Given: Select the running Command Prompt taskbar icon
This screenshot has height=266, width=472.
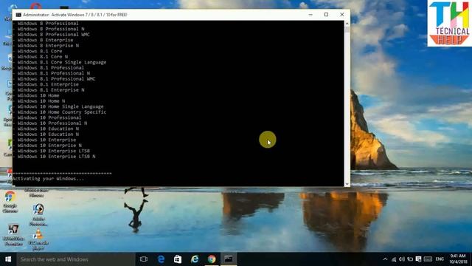Looking at the screenshot, I should tap(229, 259).
